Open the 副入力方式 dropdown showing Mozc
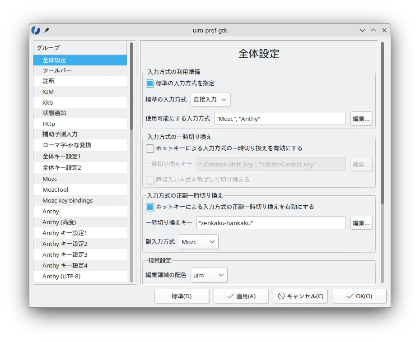Image resolution: width=420 pixels, height=342 pixels. (x=198, y=242)
